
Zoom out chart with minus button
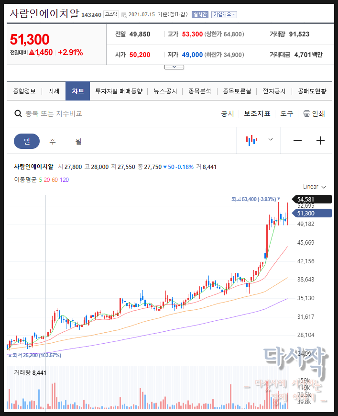297,141
